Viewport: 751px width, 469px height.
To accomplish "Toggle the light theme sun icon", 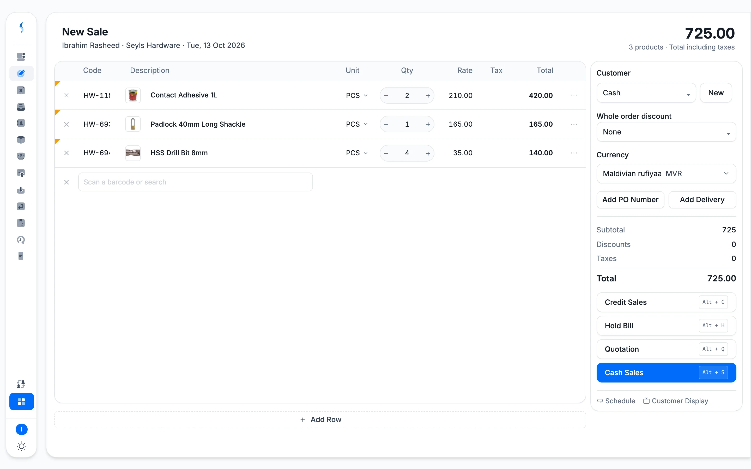I will point(21,446).
